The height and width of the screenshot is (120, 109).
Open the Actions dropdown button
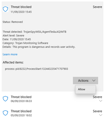click(x=86, y=80)
